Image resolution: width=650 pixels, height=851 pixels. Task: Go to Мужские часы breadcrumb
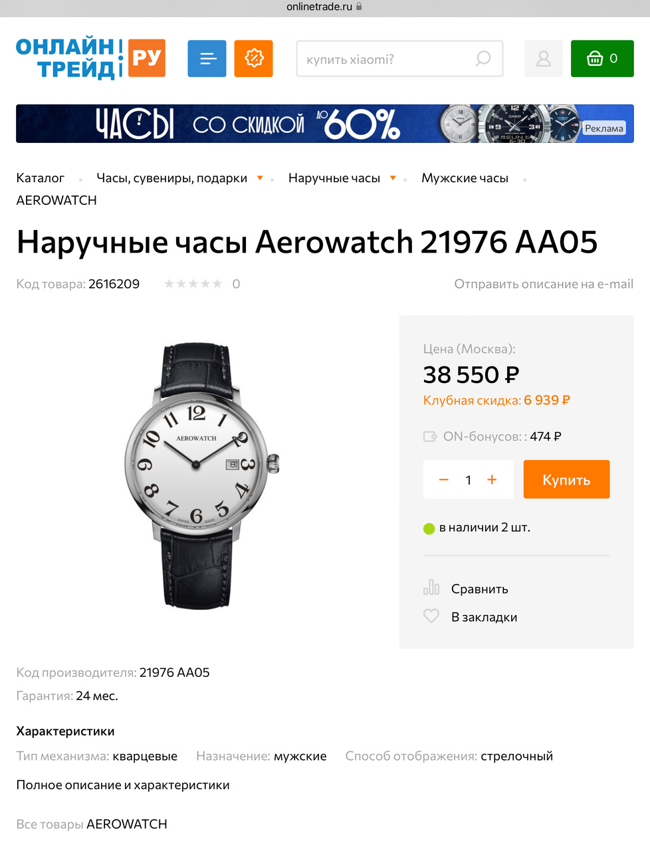[465, 178]
